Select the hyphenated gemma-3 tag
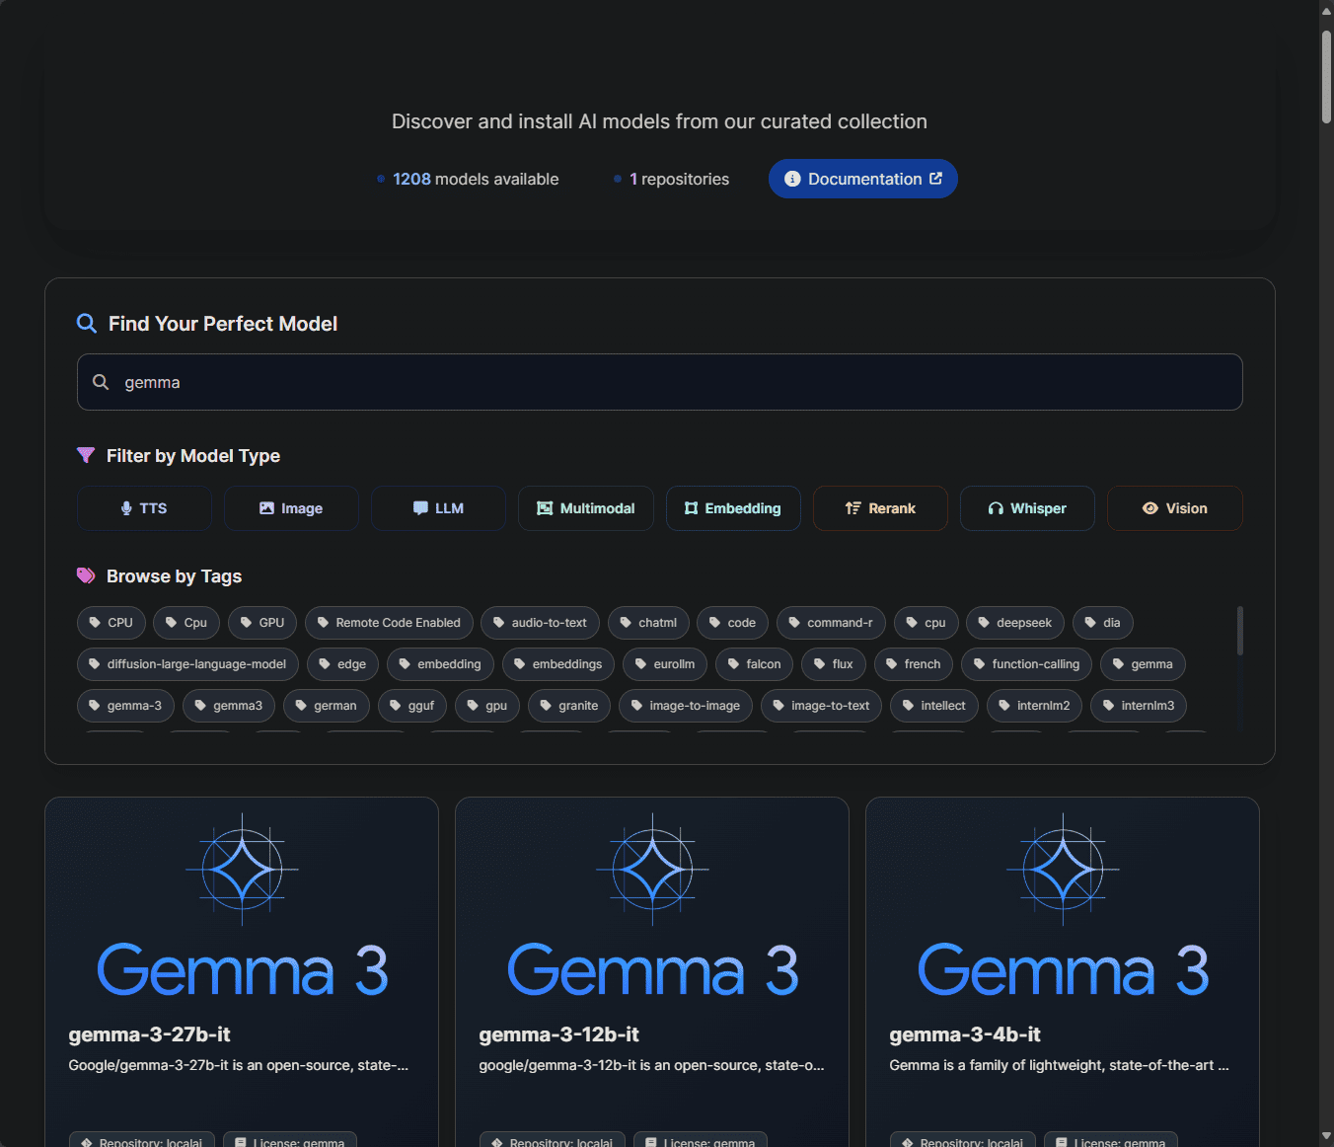This screenshot has height=1147, width=1334. (x=125, y=706)
